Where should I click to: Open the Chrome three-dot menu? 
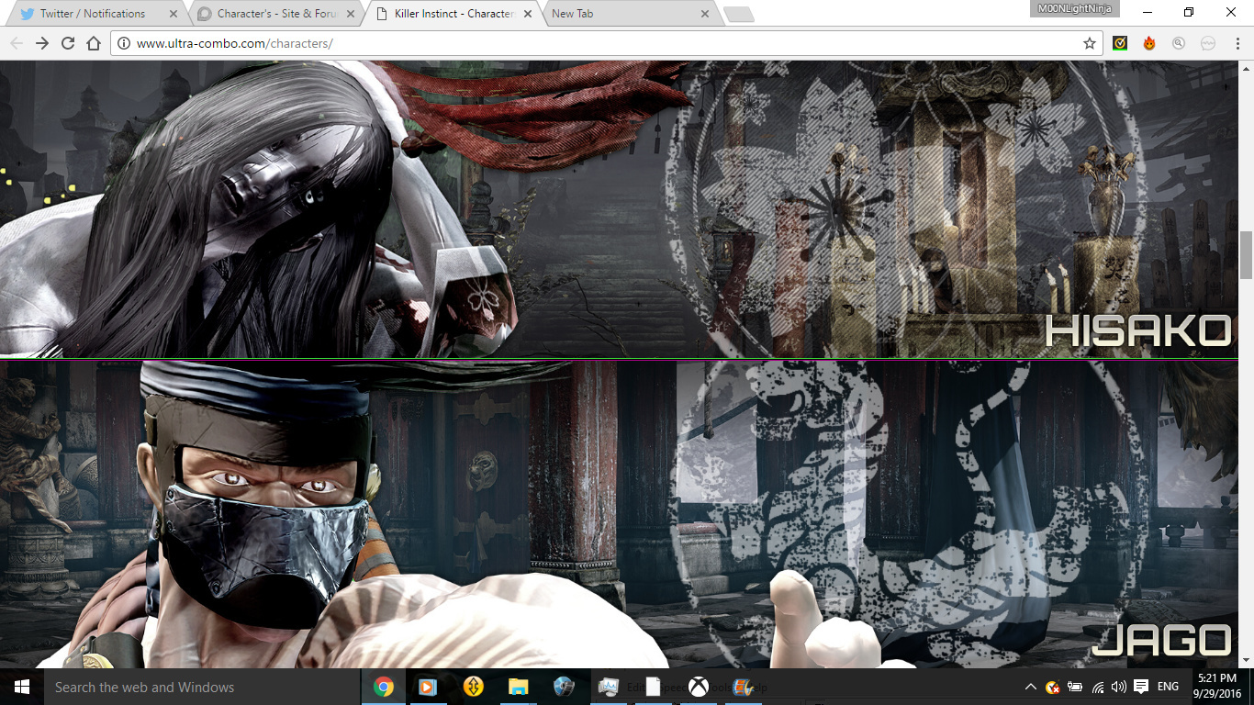click(x=1237, y=43)
